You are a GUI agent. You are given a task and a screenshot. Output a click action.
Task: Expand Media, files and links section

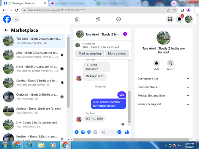click(164, 96)
